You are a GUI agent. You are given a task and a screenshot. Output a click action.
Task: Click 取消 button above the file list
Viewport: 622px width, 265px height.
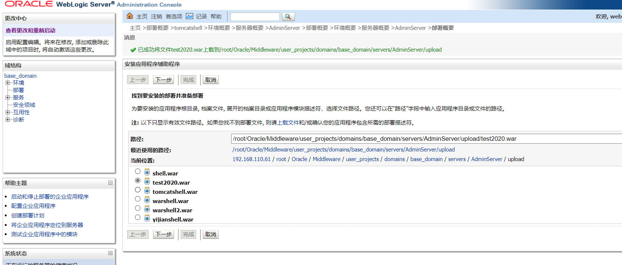coord(211,80)
